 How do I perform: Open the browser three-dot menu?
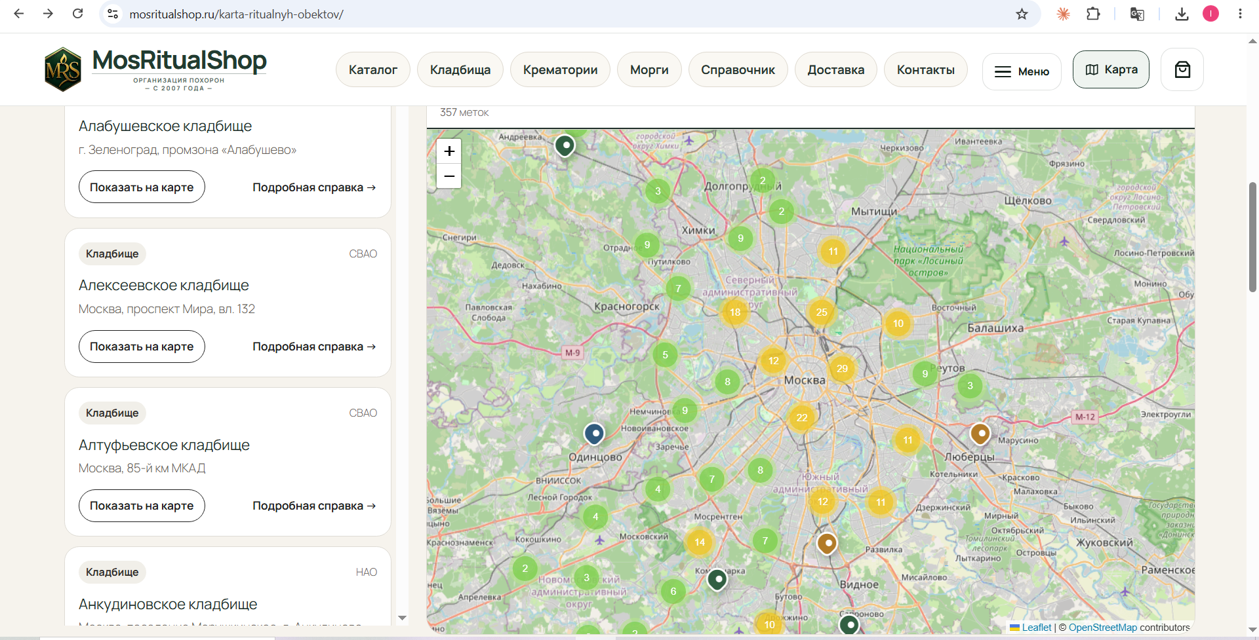click(1240, 14)
